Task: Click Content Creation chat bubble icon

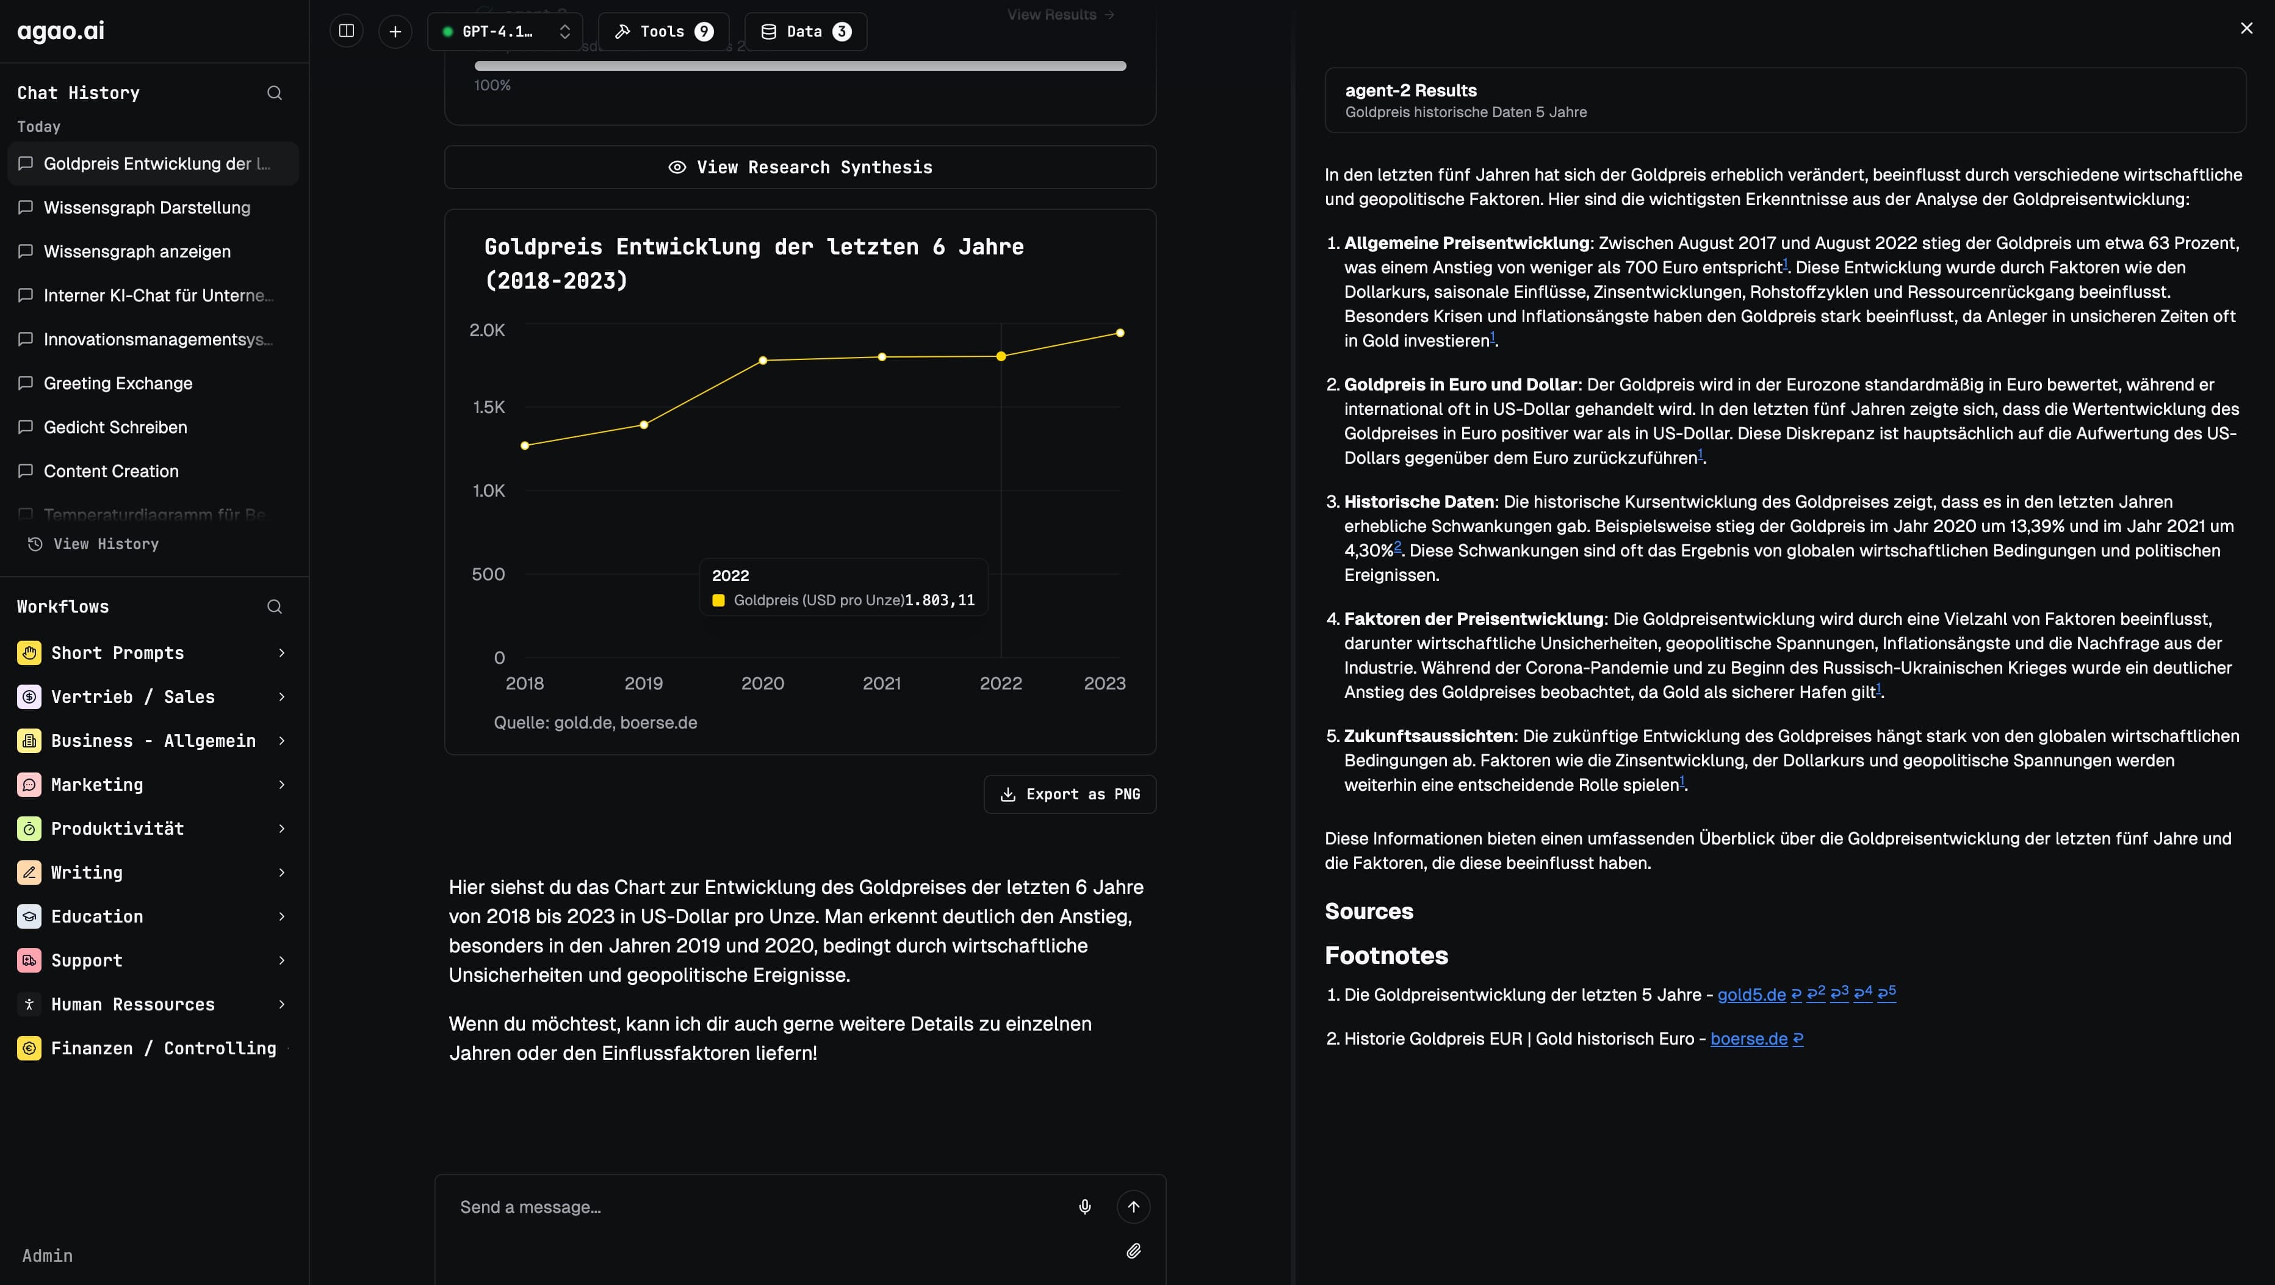Action: [x=26, y=470]
